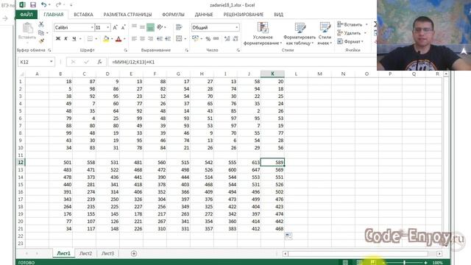Click the zoom slider handle
Viewport: 471px width, 265px height.
click(404, 263)
